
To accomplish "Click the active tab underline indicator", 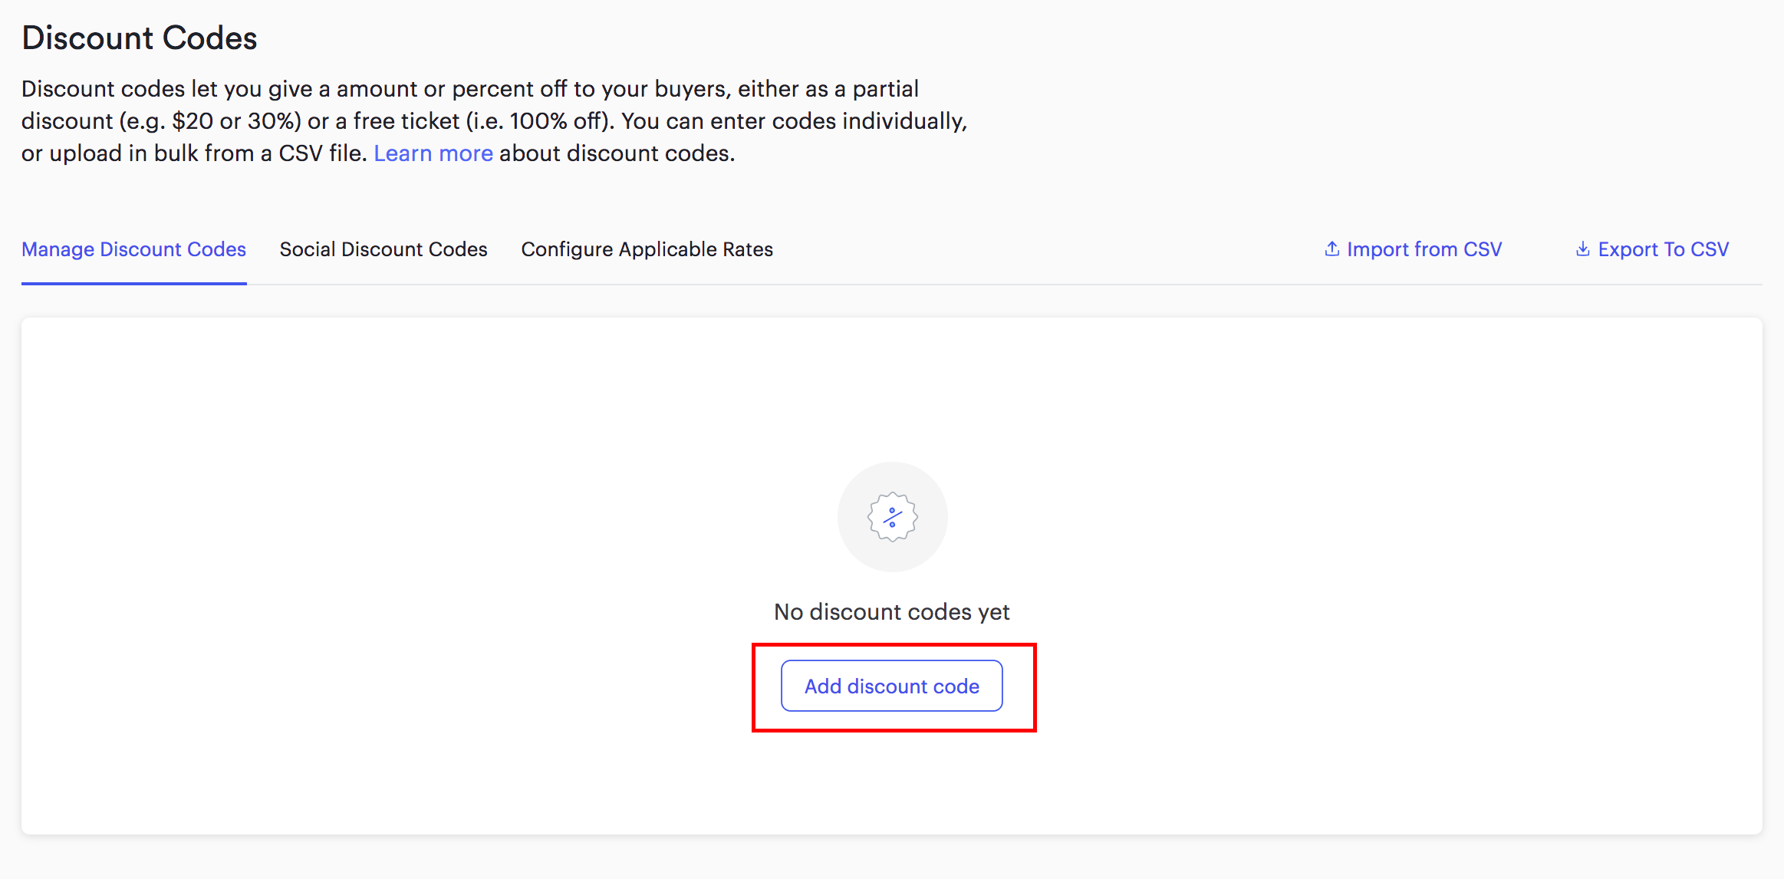I will pos(133,285).
